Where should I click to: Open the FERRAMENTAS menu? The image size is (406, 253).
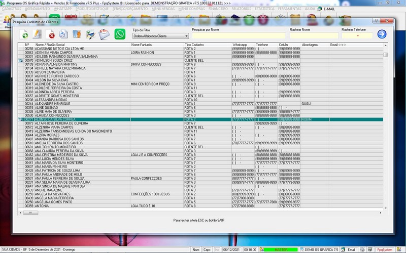click(x=289, y=9)
